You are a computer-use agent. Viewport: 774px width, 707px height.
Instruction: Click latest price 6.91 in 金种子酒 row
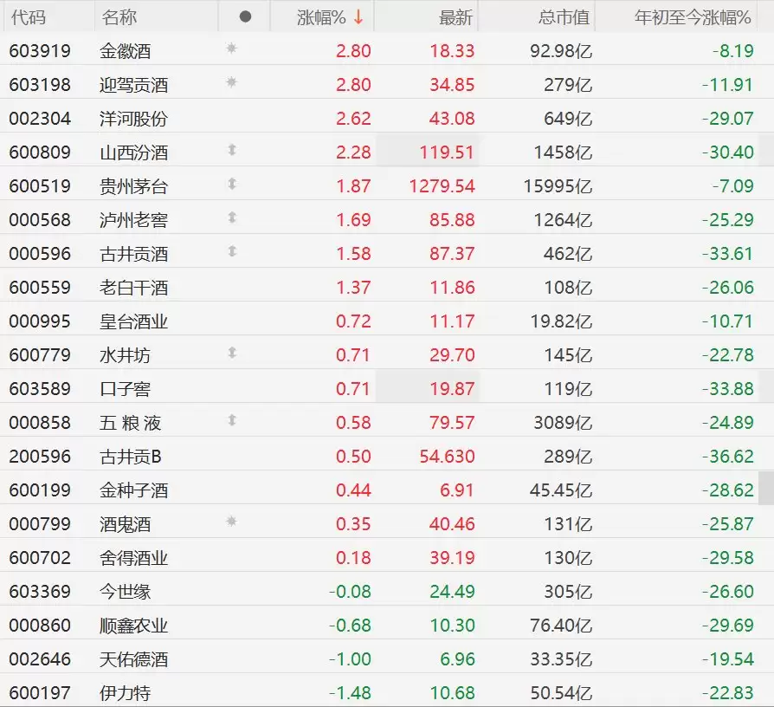457,490
